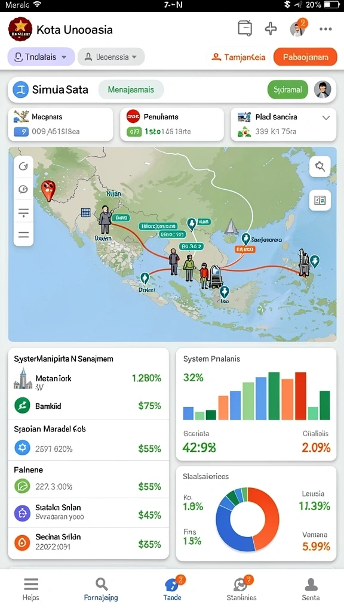
Task: Tap the battery indicator in status bar
Action: (332, 5)
